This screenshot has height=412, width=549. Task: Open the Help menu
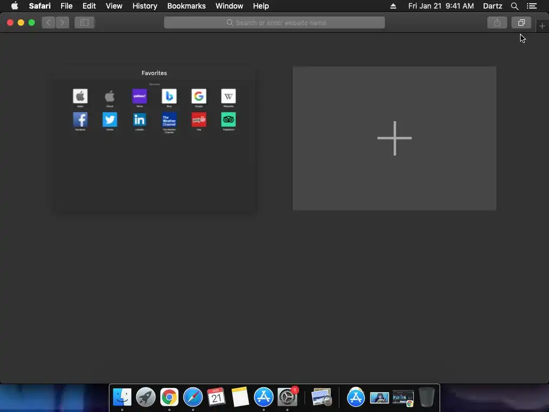pyautogui.click(x=261, y=6)
